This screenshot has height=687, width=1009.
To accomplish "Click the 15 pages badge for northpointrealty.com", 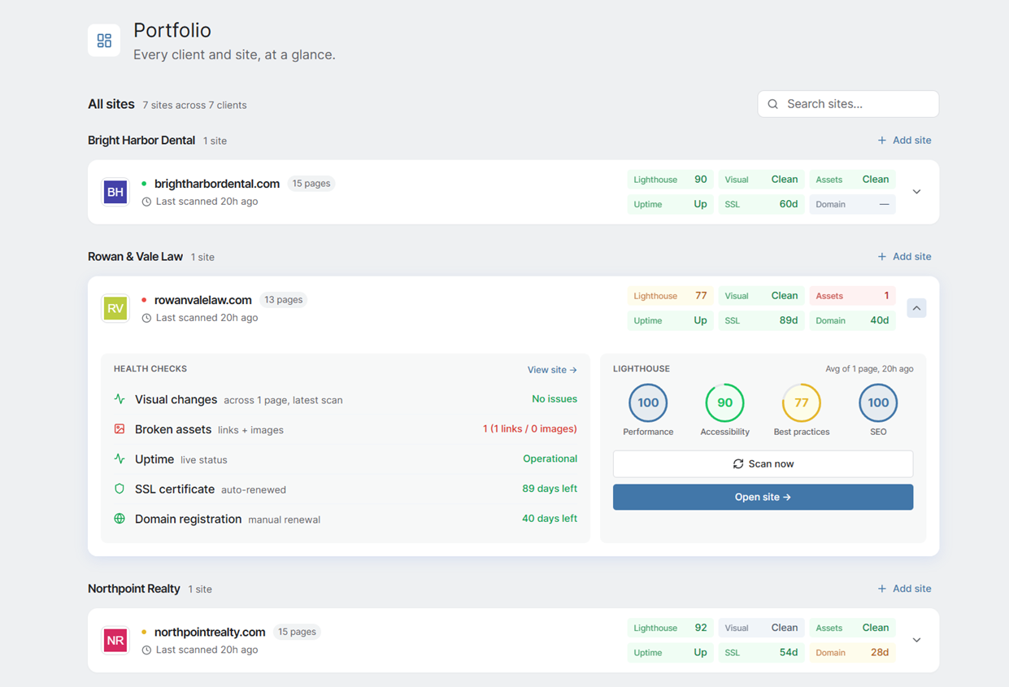I will click(298, 632).
